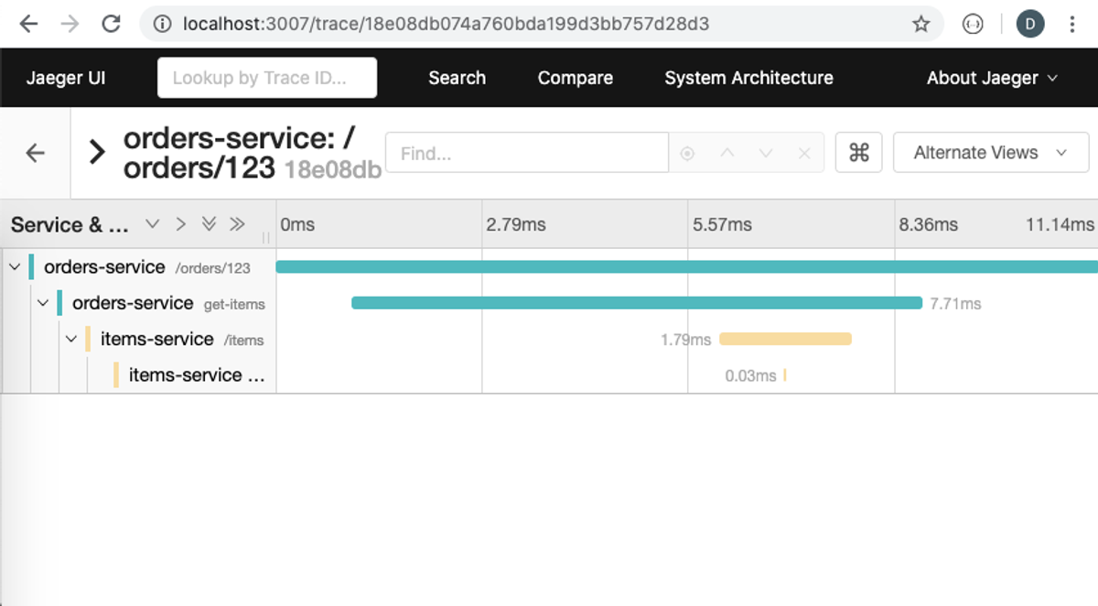Viewport: 1098px width, 606px height.
Task: Click the 0.03ms duration label
Action: point(750,375)
